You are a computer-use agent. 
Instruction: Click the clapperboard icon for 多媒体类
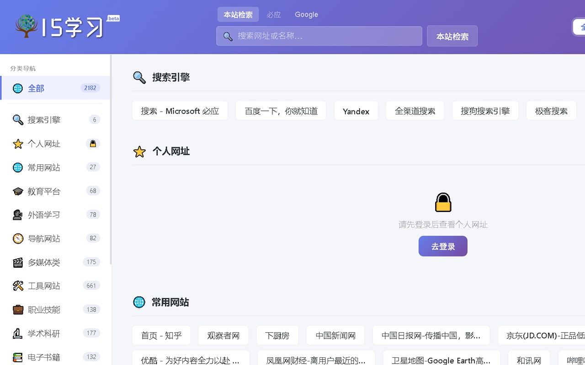18,262
